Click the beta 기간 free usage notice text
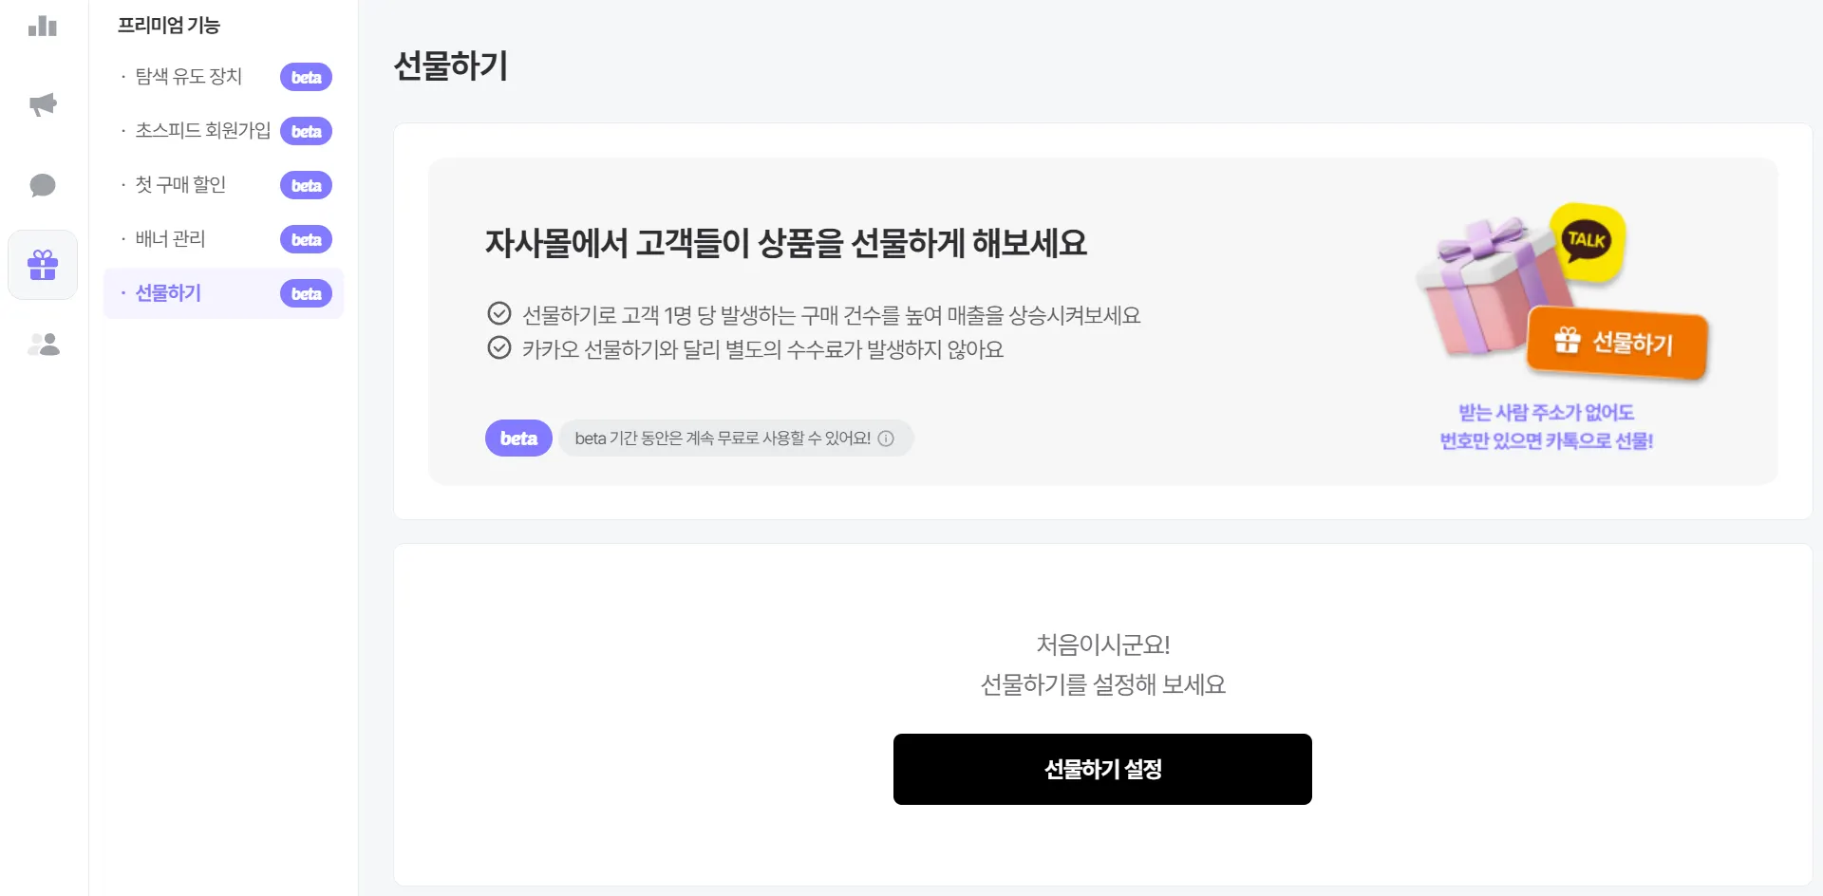This screenshot has width=1823, height=896. pos(723,439)
